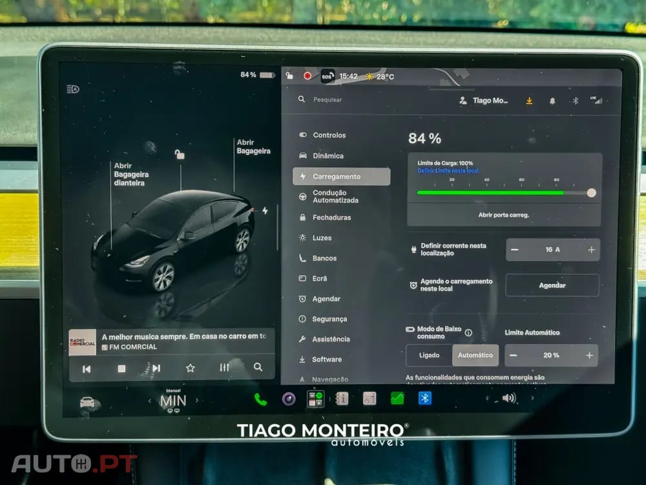Open the Tiago Mo... driver profile

coord(484,101)
